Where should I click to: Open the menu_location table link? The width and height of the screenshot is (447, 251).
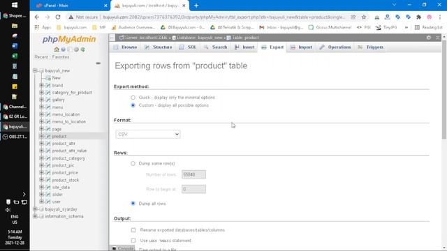(x=66, y=114)
